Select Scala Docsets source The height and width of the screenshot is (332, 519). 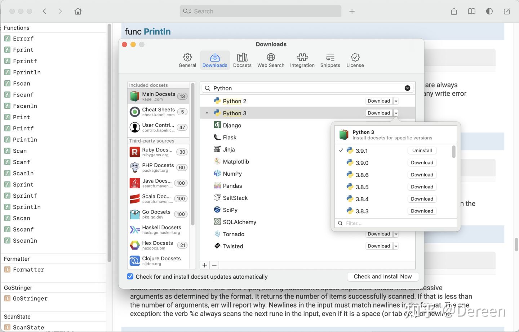[159, 198]
